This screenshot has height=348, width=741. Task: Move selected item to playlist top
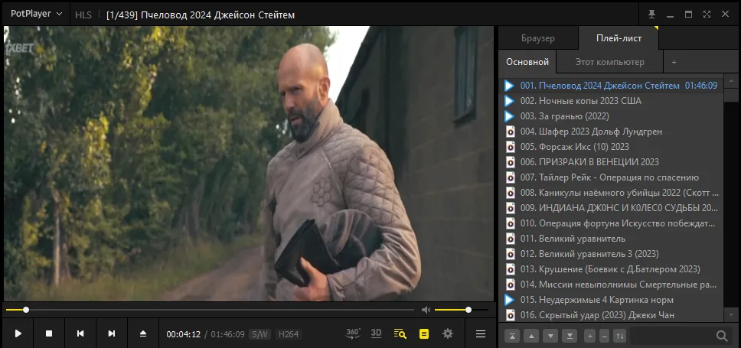[512, 337]
